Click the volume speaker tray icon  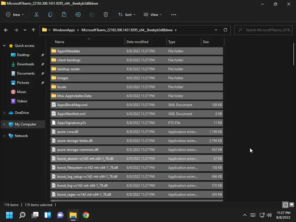(x=269, y=215)
